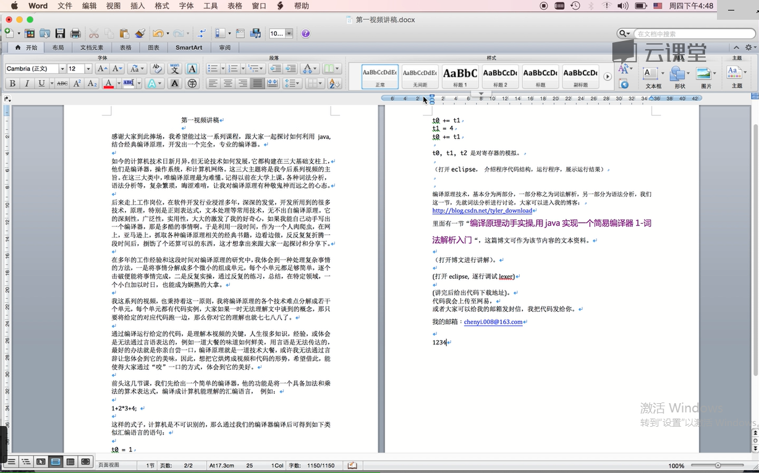Open the font size 12 dropdown

tap(88, 69)
